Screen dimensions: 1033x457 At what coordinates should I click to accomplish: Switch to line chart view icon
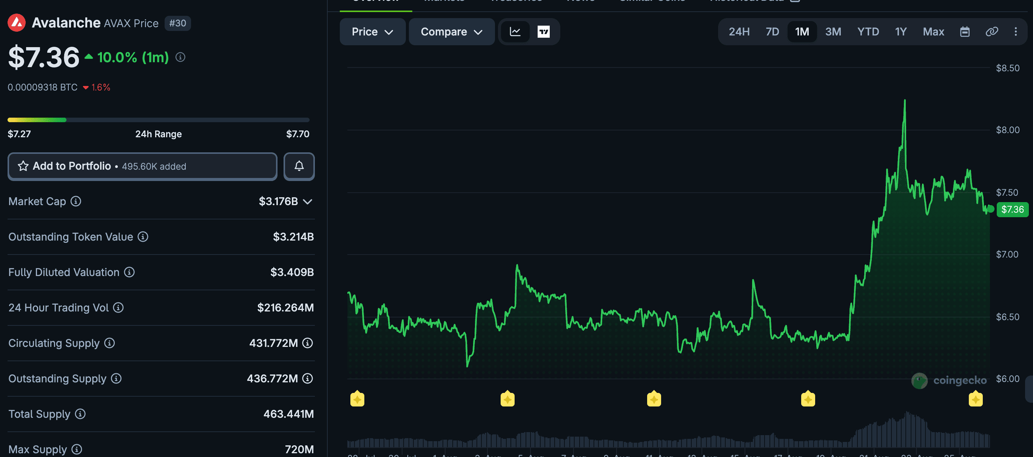[x=515, y=32]
